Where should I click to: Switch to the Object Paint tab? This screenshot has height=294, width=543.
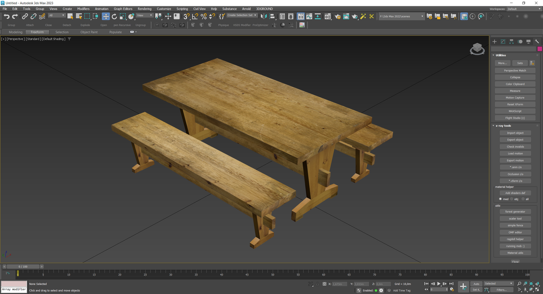pyautogui.click(x=89, y=32)
